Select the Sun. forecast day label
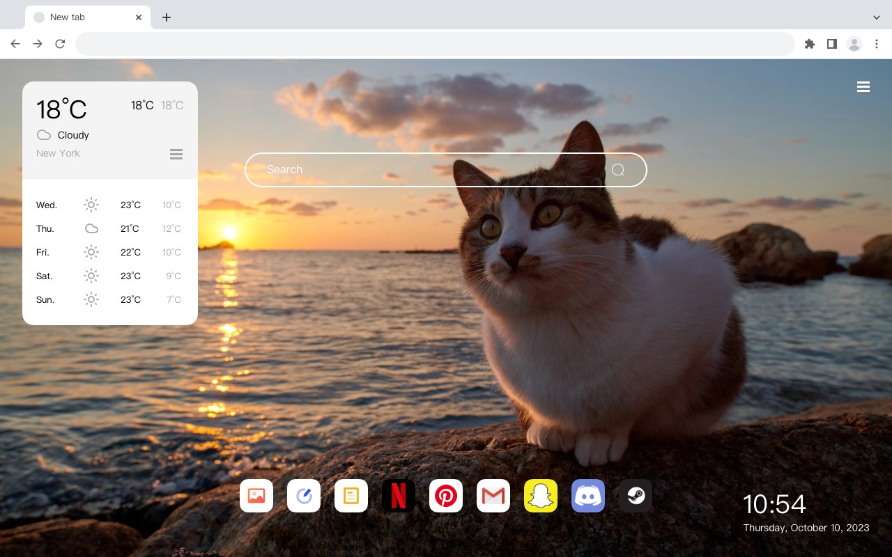The width and height of the screenshot is (892, 557). 45,299
